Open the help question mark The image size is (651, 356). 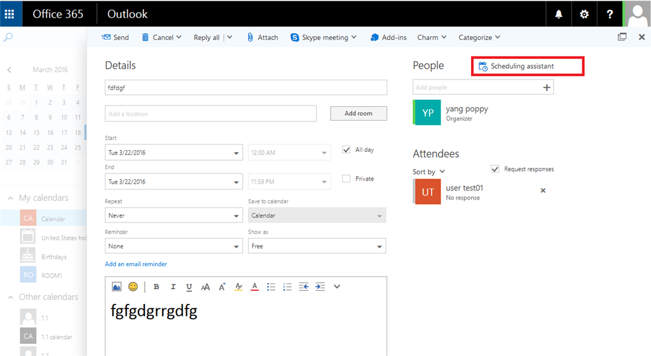610,14
